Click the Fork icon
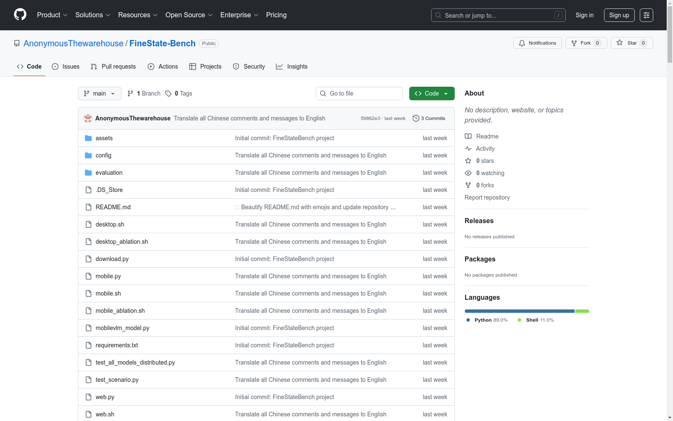 (x=574, y=43)
